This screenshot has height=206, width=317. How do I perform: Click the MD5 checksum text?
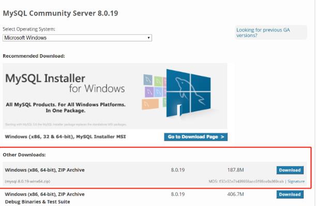tap(246, 181)
